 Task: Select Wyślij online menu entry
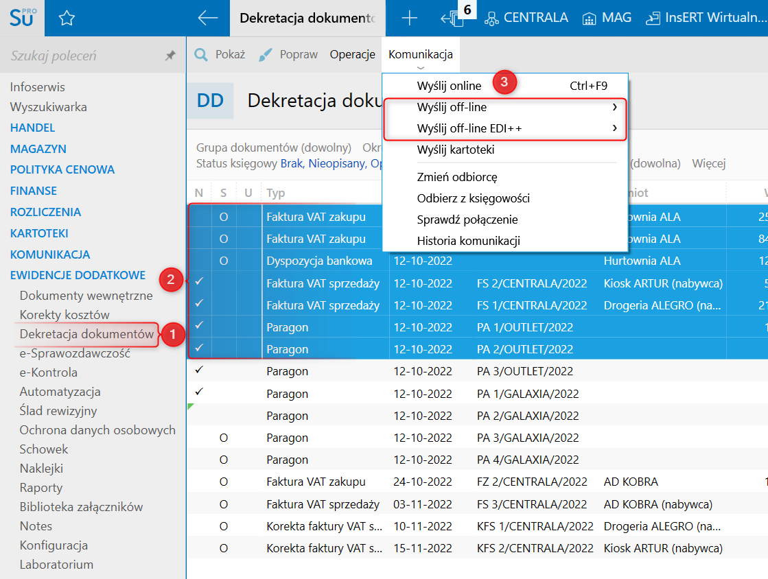449,86
